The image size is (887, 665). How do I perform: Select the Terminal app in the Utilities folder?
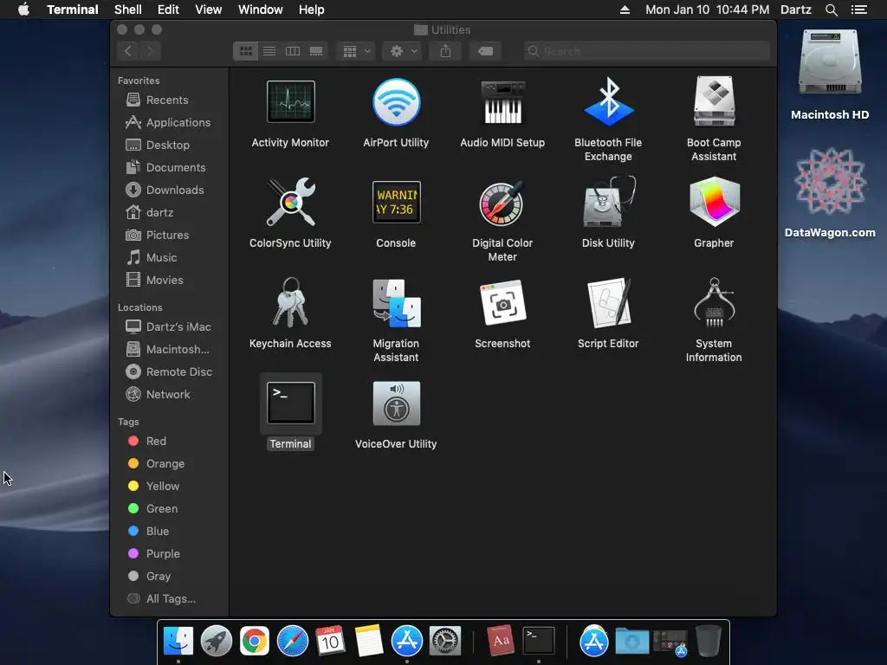tap(290, 403)
